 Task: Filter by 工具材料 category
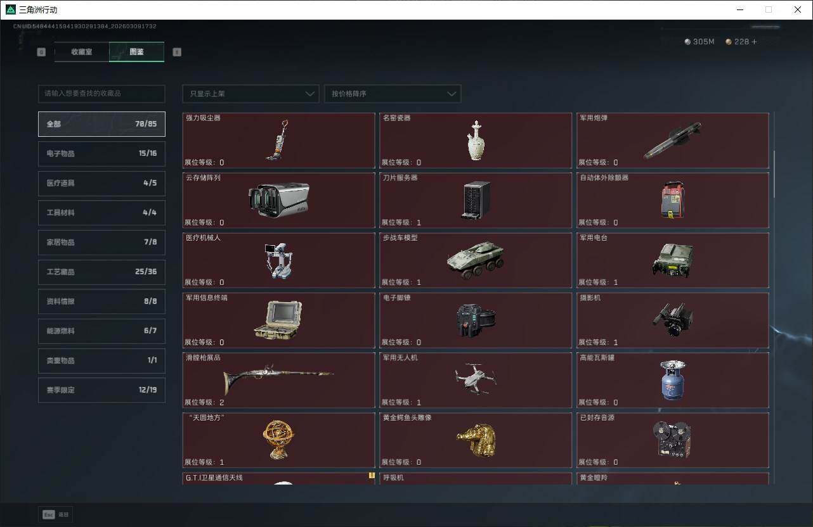101,213
